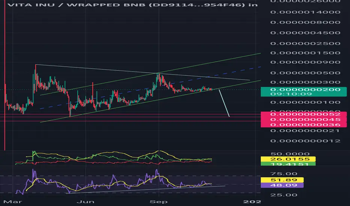This screenshot has height=206, width=350.
Task: Select the upper green channel trendline
Action: click(x=150, y=74)
